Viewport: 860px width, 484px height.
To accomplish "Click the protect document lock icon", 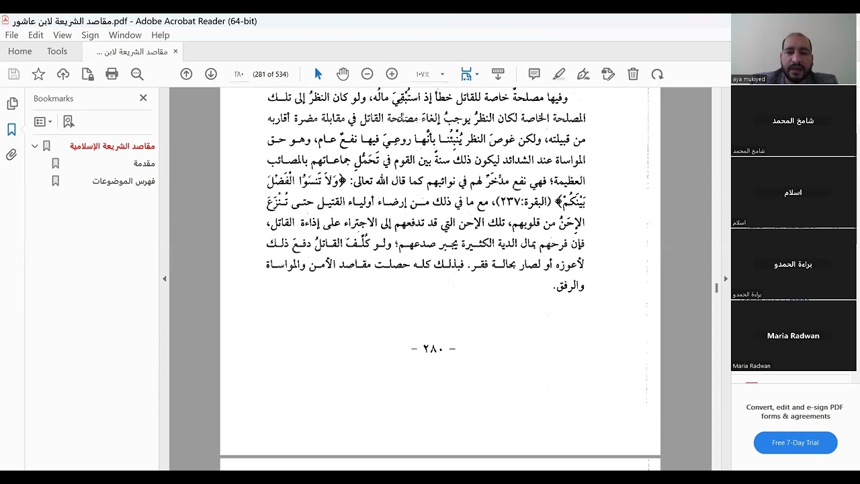I will (x=87, y=74).
